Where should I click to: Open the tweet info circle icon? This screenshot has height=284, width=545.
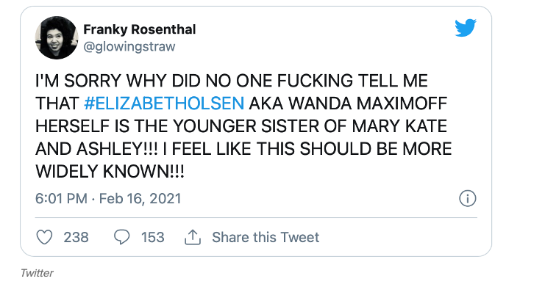468,199
